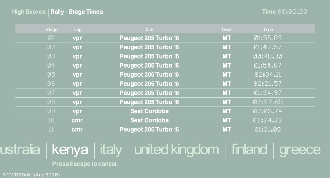Image resolution: width=330 pixels, height=178 pixels.
Task: Click the stage 09 Seat Cordoba entry
Action: coord(149,111)
